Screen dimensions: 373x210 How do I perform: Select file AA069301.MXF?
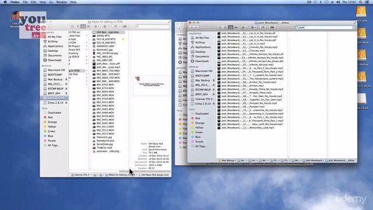point(105,46)
